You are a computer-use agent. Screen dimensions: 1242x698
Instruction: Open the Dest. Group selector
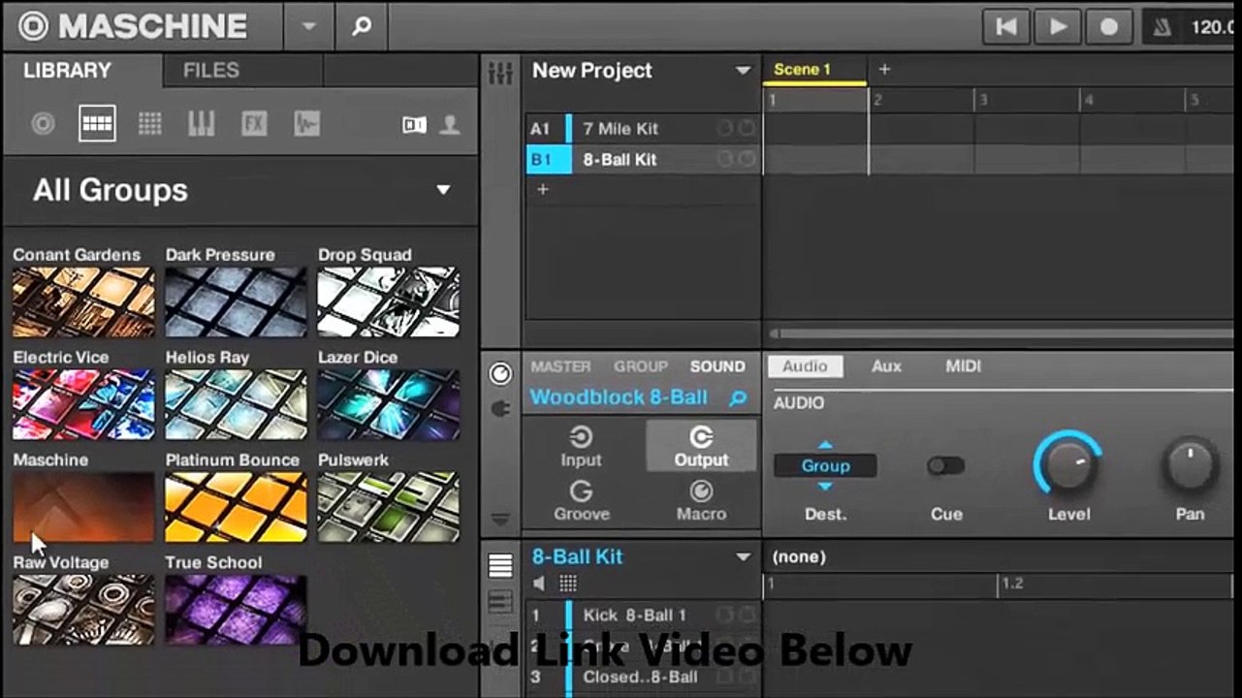[x=825, y=465]
